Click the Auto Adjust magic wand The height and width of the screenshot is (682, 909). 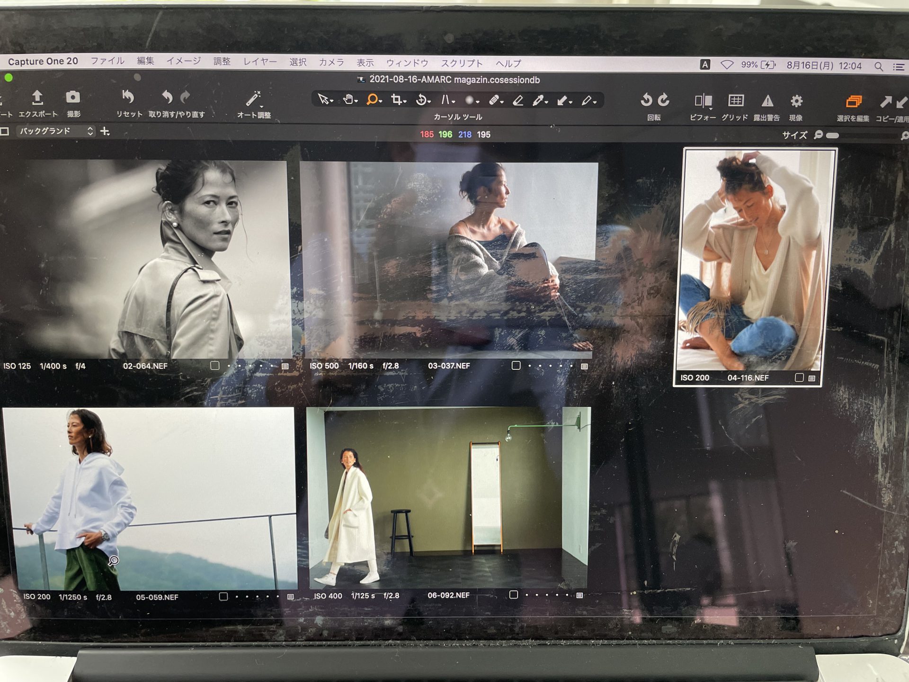tap(253, 99)
